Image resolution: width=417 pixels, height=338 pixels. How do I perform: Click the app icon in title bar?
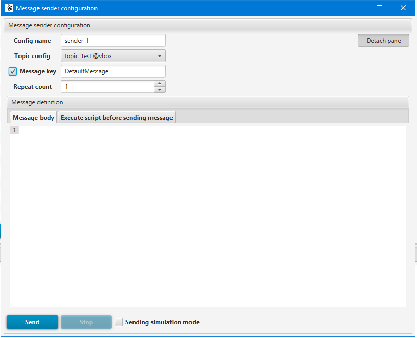tap(9, 8)
